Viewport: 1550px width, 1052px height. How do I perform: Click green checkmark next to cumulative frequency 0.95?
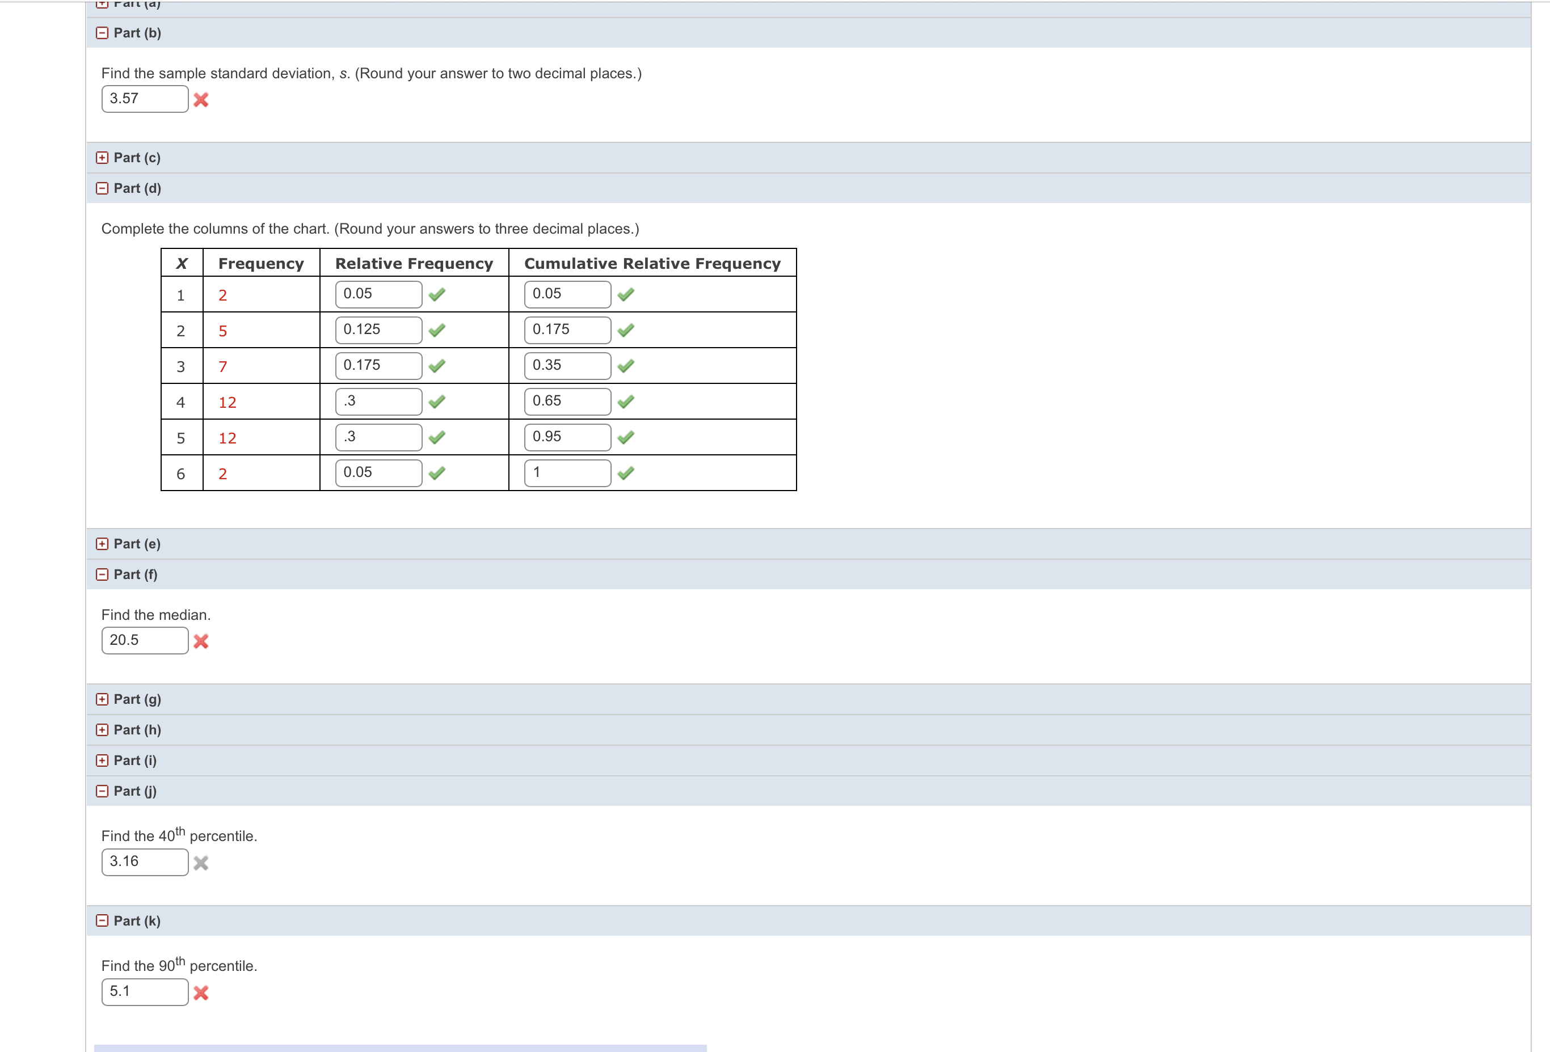point(627,437)
